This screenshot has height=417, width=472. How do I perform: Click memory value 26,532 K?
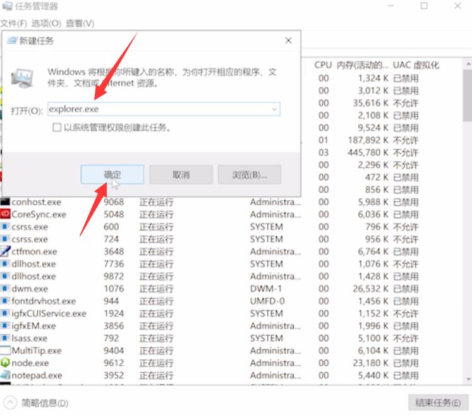click(x=370, y=289)
